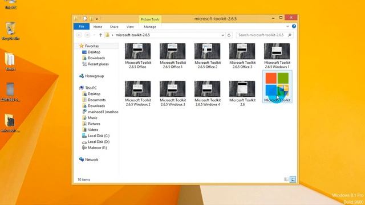Viewport: 365px width, 205px height.
Task: Select Downloads under Favorites
Action: coord(96,58)
